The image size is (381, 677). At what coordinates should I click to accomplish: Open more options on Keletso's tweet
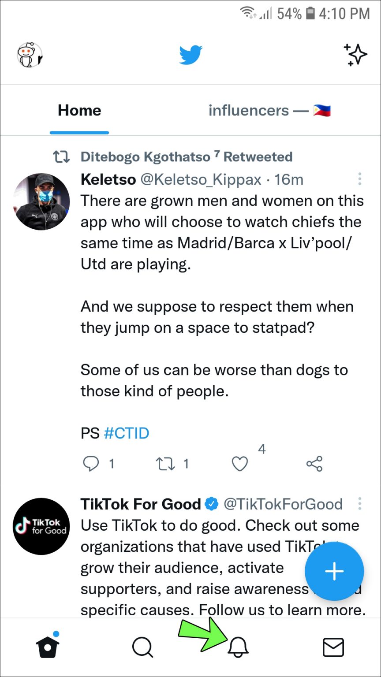tap(360, 179)
